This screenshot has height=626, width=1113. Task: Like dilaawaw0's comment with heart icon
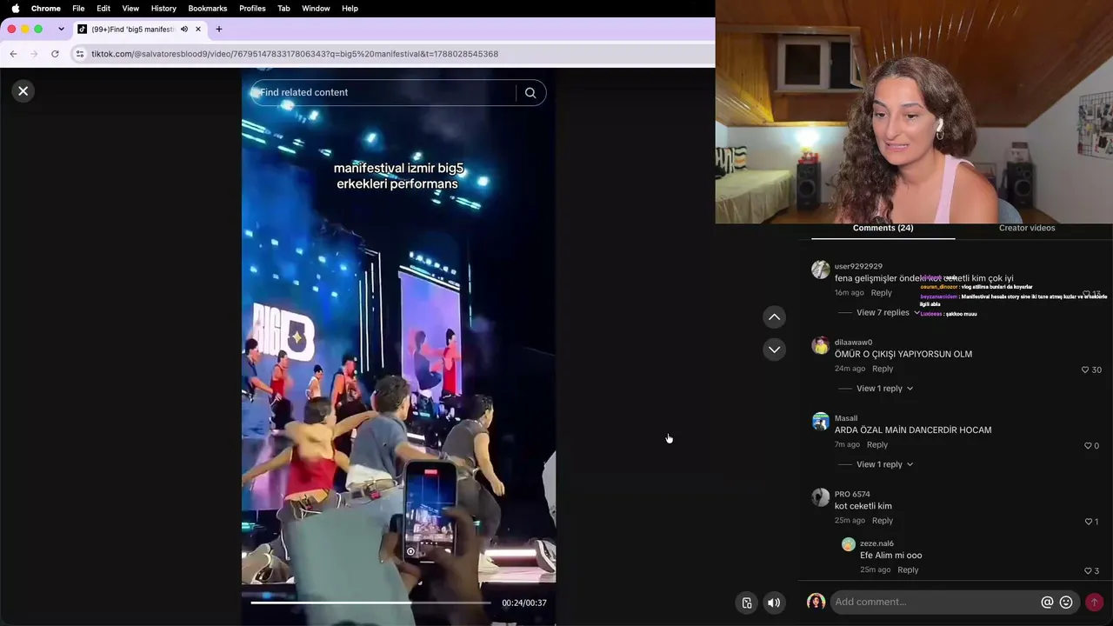coord(1085,370)
